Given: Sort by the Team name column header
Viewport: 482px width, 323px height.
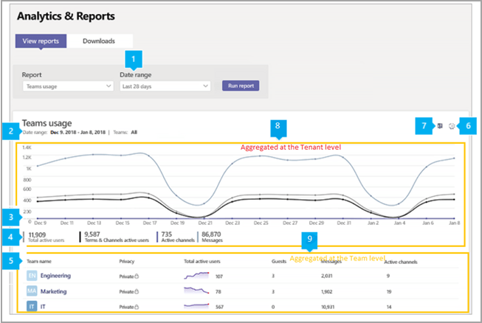Looking at the screenshot, I should [39, 261].
